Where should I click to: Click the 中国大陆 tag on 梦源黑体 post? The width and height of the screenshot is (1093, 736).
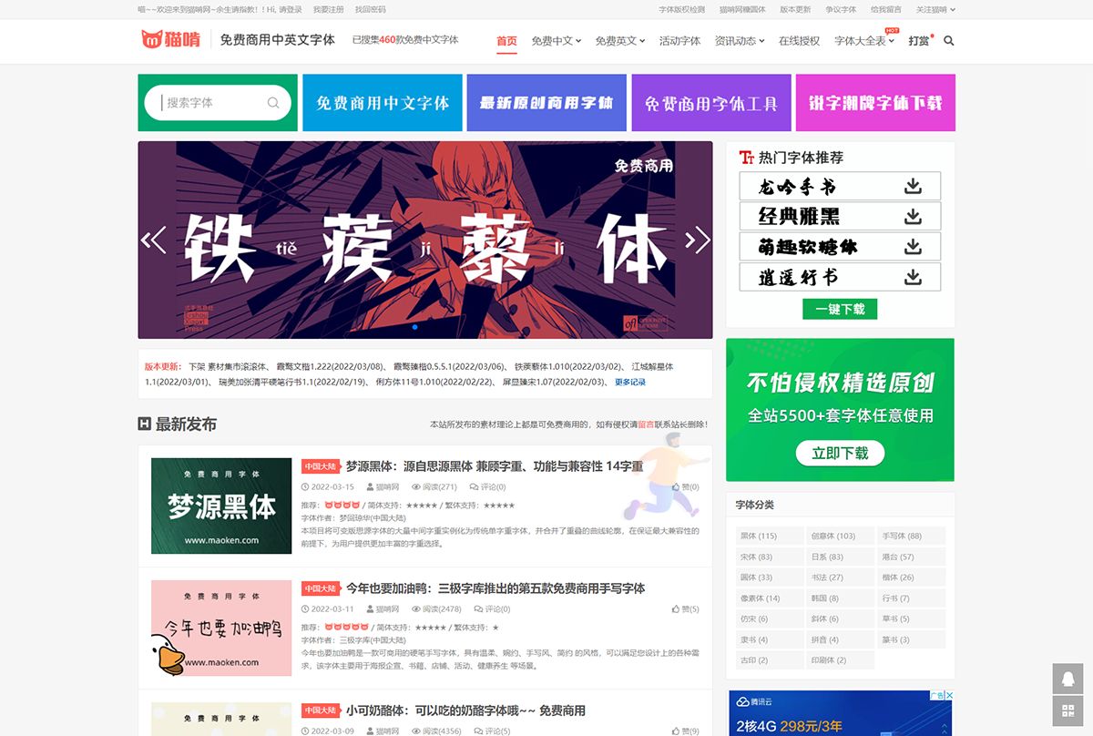point(321,466)
